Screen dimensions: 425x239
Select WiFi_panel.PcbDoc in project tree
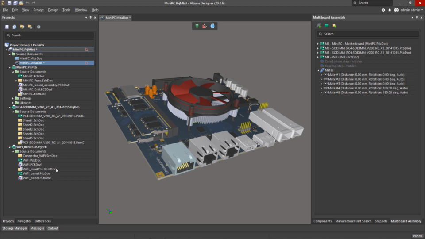[x=36, y=173]
